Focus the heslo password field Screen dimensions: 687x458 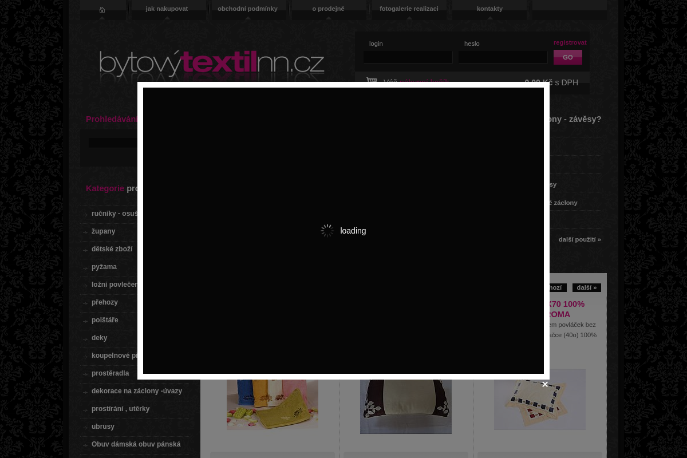[503, 57]
